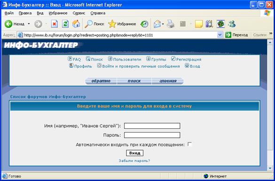The height and width of the screenshot is (181, 275).
Task: Click the grey Edit toolbar icon
Action: (183, 24)
